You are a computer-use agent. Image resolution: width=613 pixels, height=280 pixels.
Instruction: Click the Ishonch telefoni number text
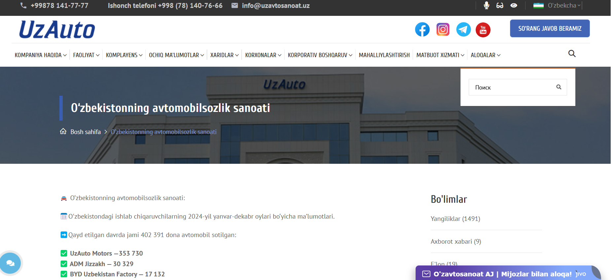click(x=165, y=6)
